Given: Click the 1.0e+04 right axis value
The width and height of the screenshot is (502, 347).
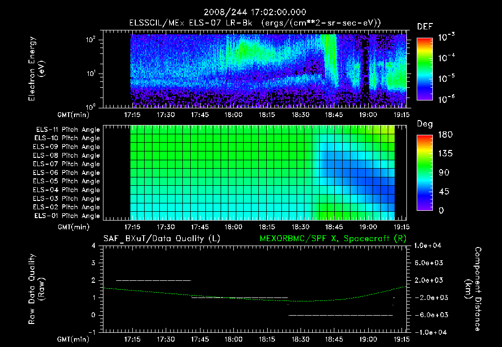Looking at the screenshot, I should coord(427,246).
